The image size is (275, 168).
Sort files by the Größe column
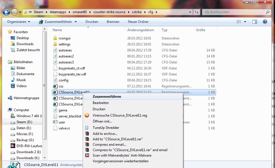pyautogui.click(x=201, y=30)
